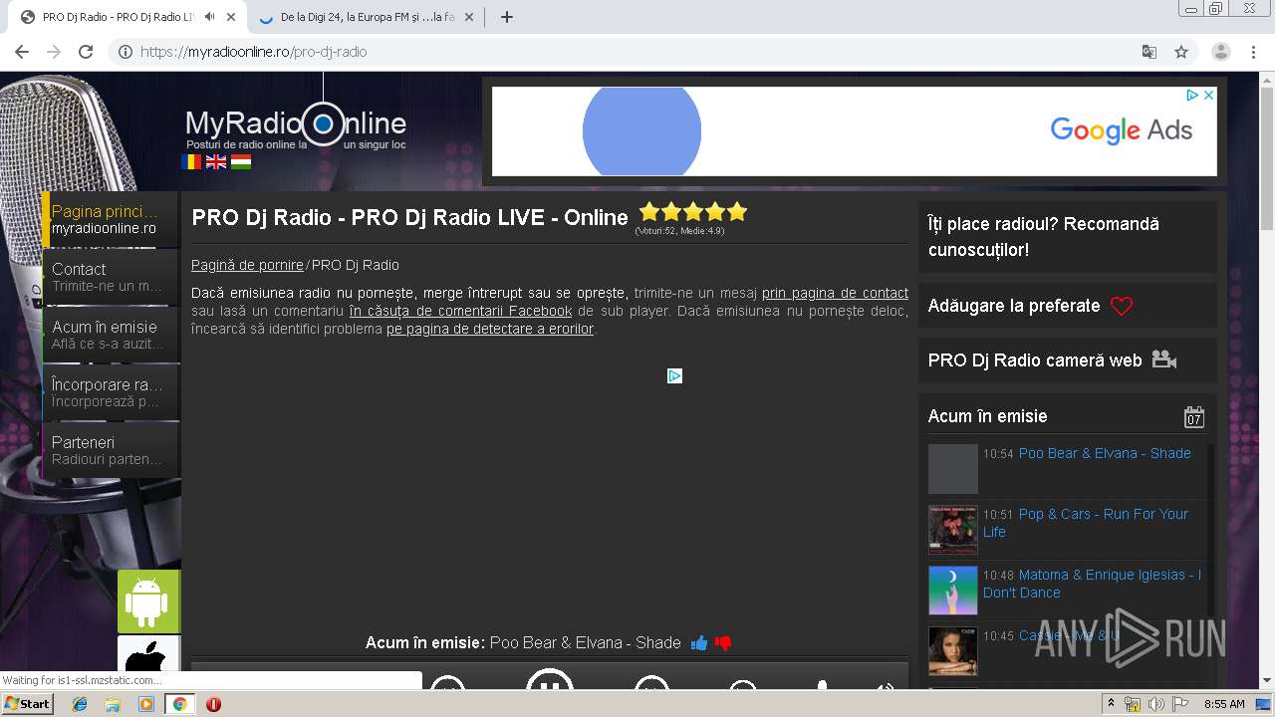The image size is (1275, 717).
Task: Open the Parteneri menu item
Action: pos(112,450)
